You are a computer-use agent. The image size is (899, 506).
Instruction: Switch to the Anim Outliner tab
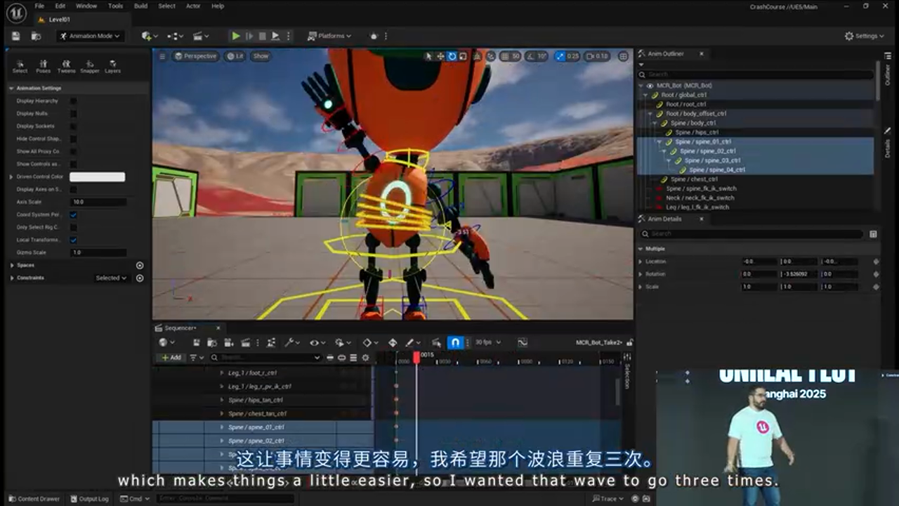[x=666, y=53]
